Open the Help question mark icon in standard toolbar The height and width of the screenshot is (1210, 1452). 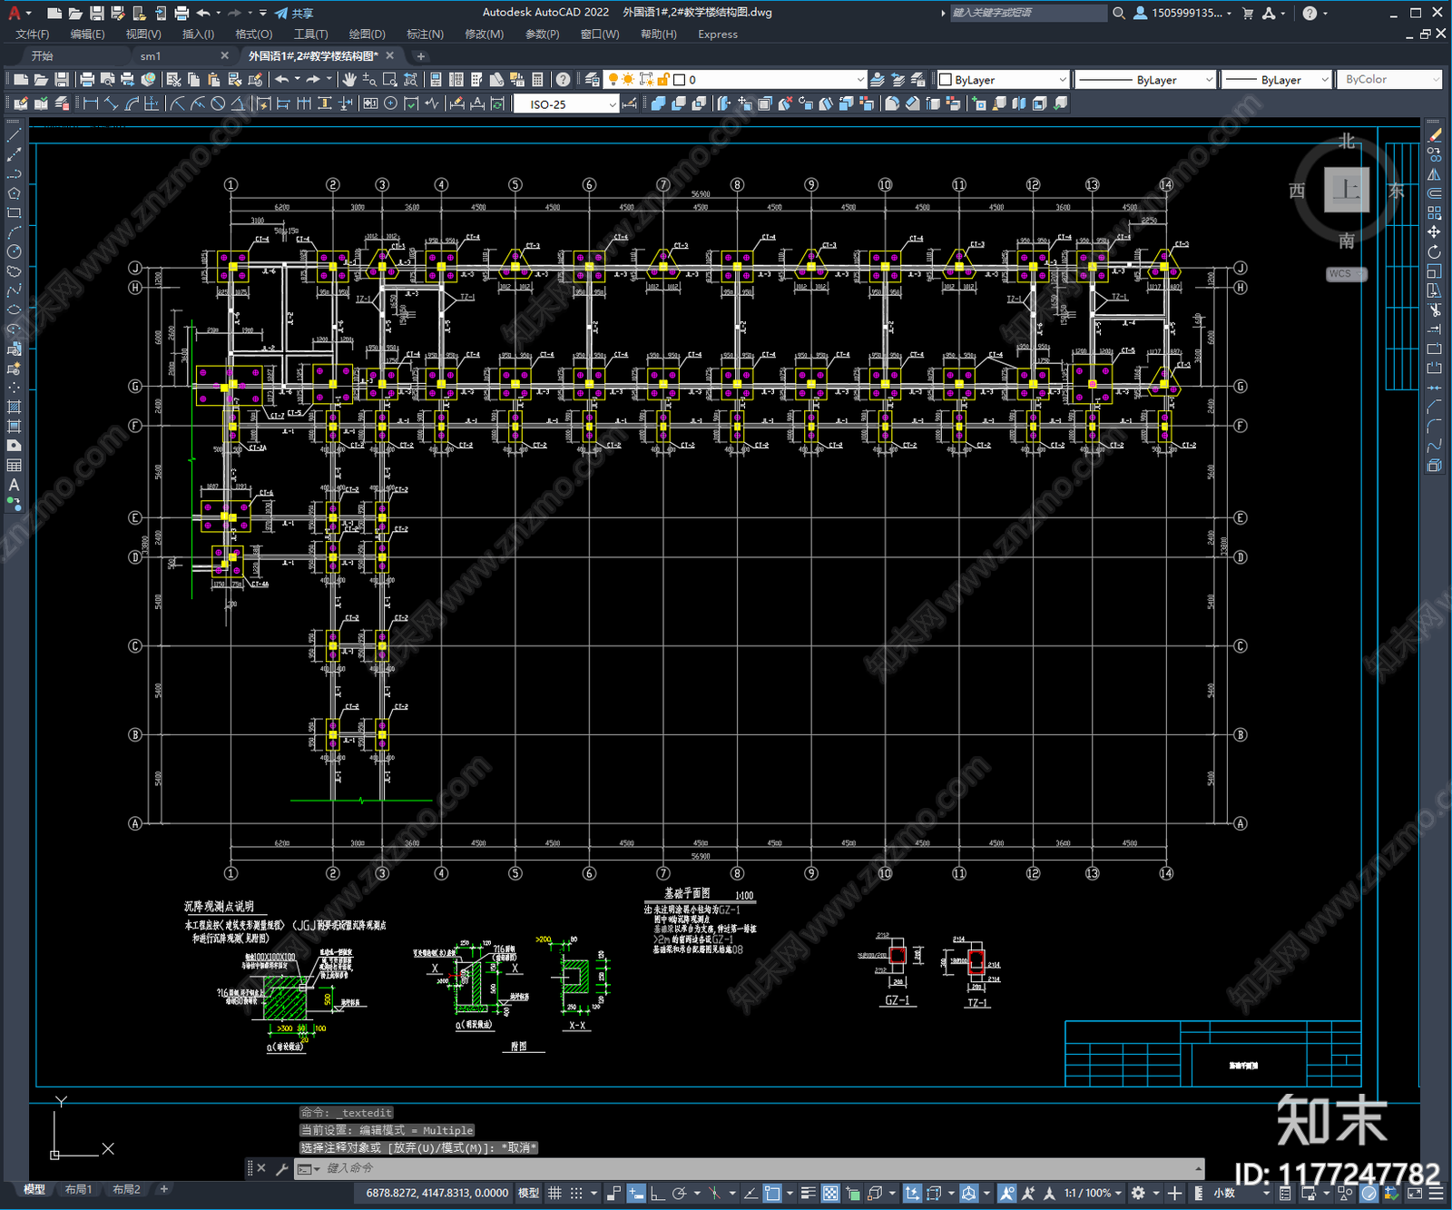point(563,80)
